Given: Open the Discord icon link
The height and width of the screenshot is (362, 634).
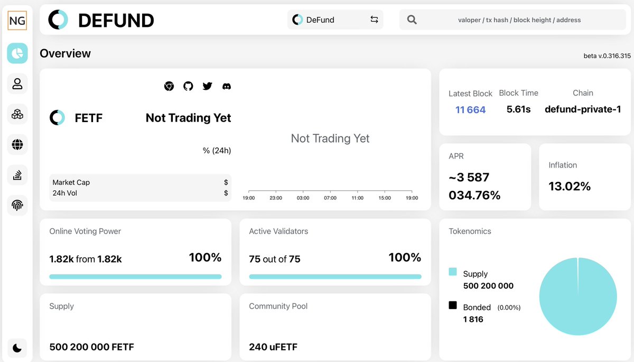Looking at the screenshot, I should click(x=227, y=86).
